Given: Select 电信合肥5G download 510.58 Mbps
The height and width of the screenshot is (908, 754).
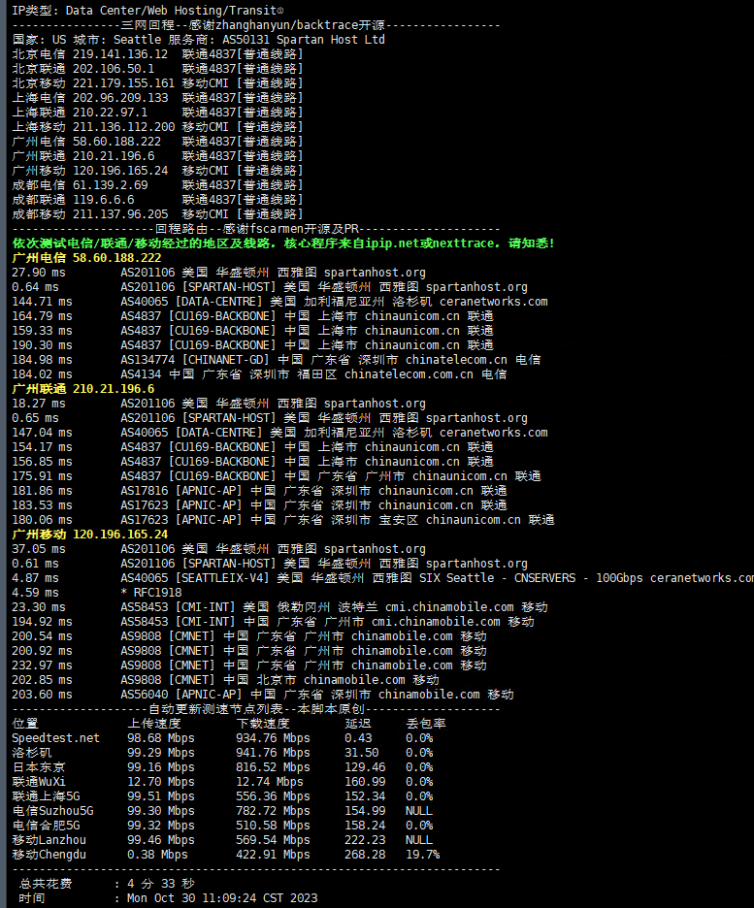Looking at the screenshot, I should point(273,826).
